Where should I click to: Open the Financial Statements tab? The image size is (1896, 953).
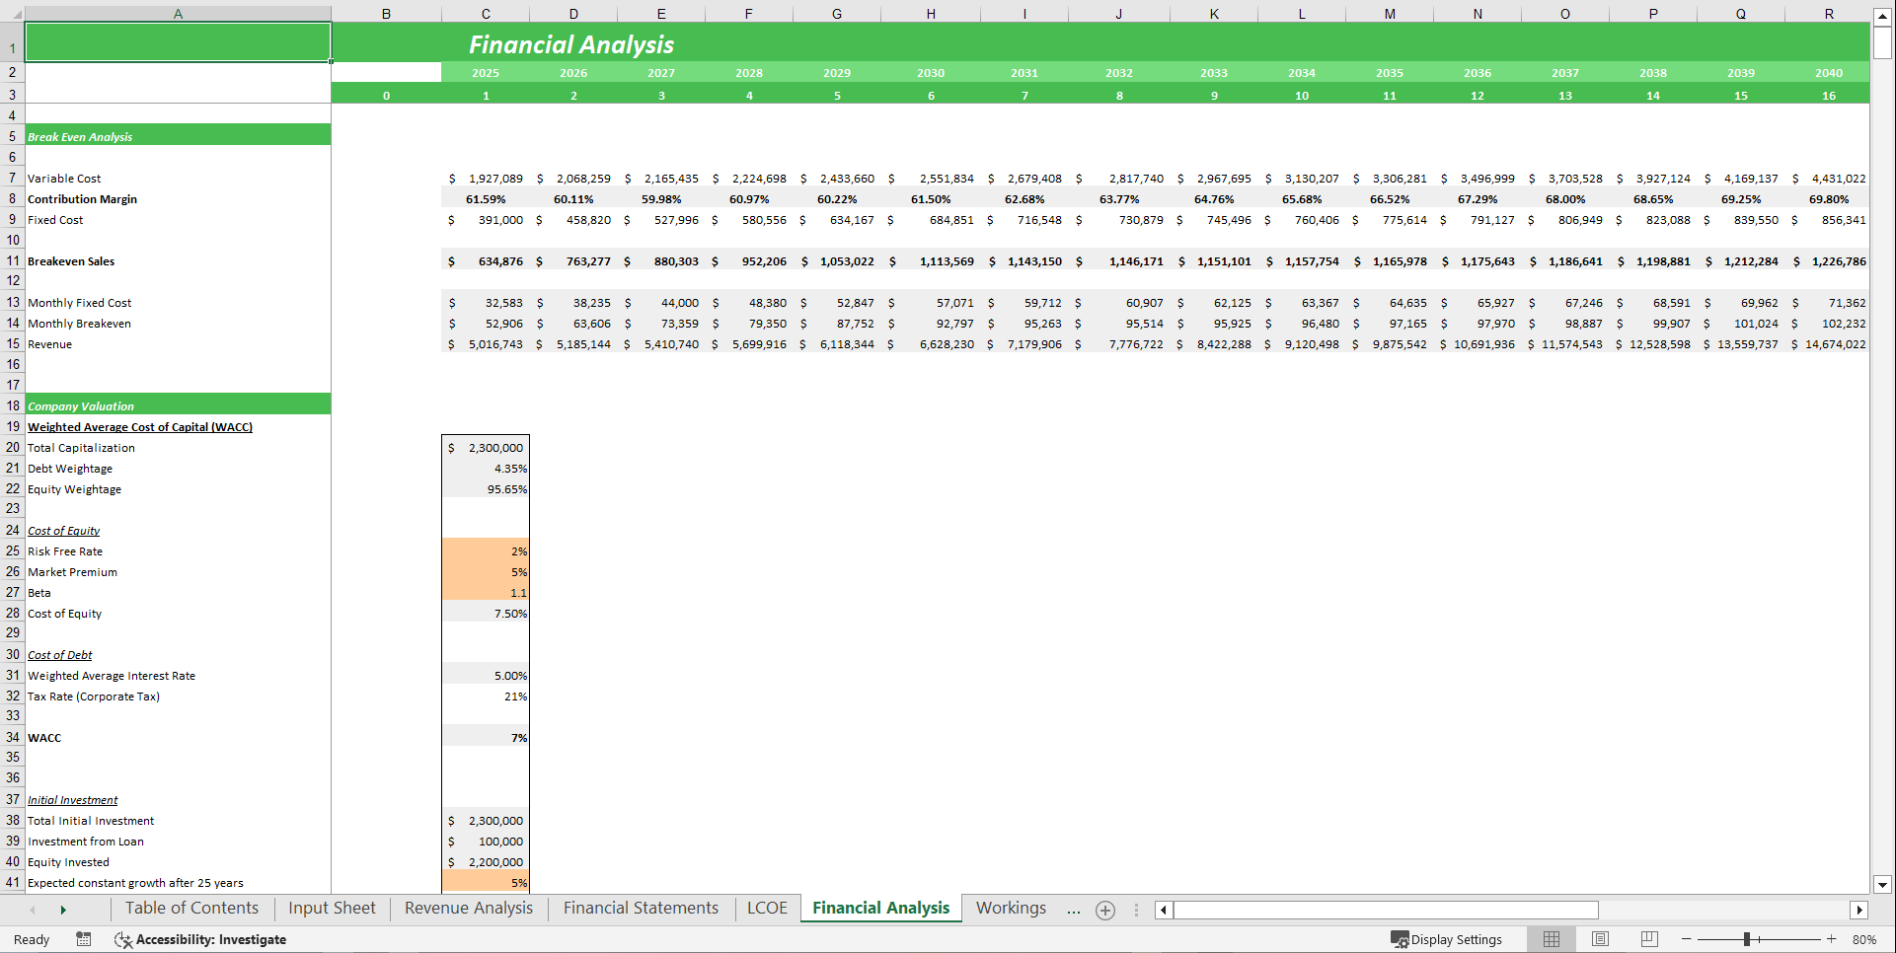(640, 908)
